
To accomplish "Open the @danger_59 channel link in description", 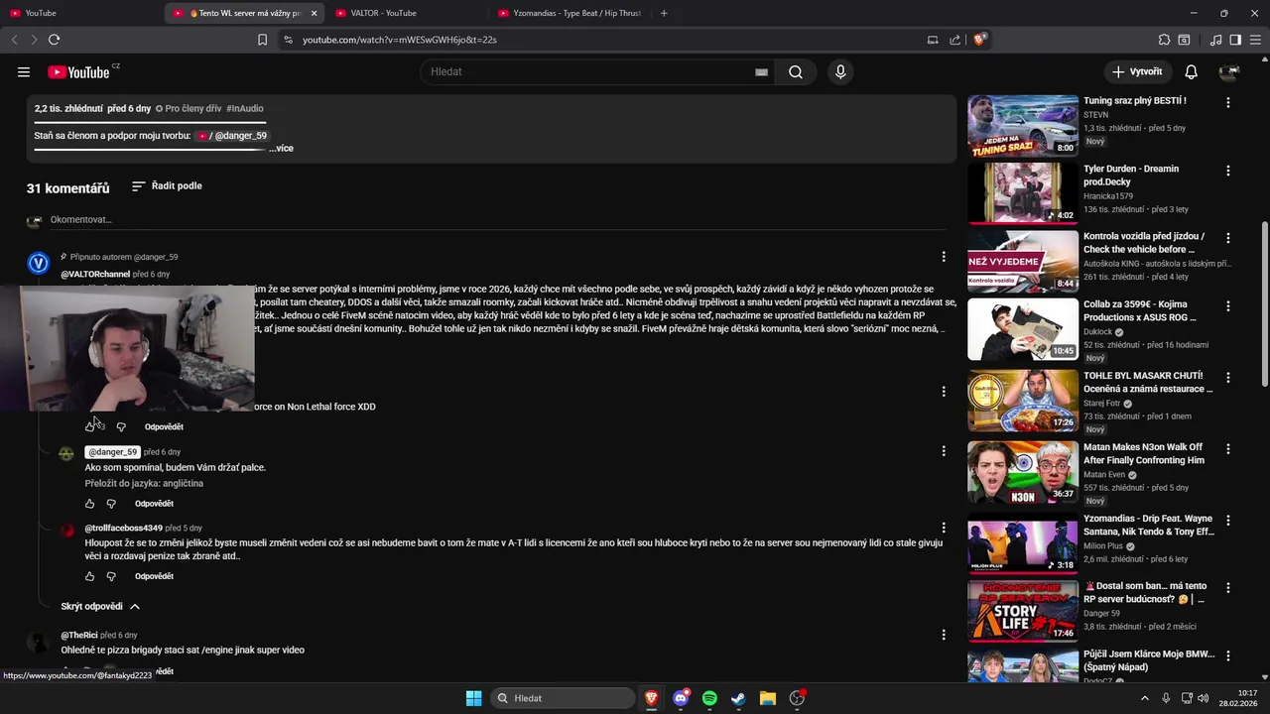I will click(233, 135).
